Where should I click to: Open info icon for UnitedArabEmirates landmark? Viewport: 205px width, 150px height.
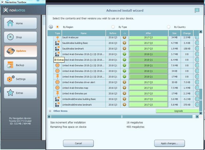coord(197,105)
